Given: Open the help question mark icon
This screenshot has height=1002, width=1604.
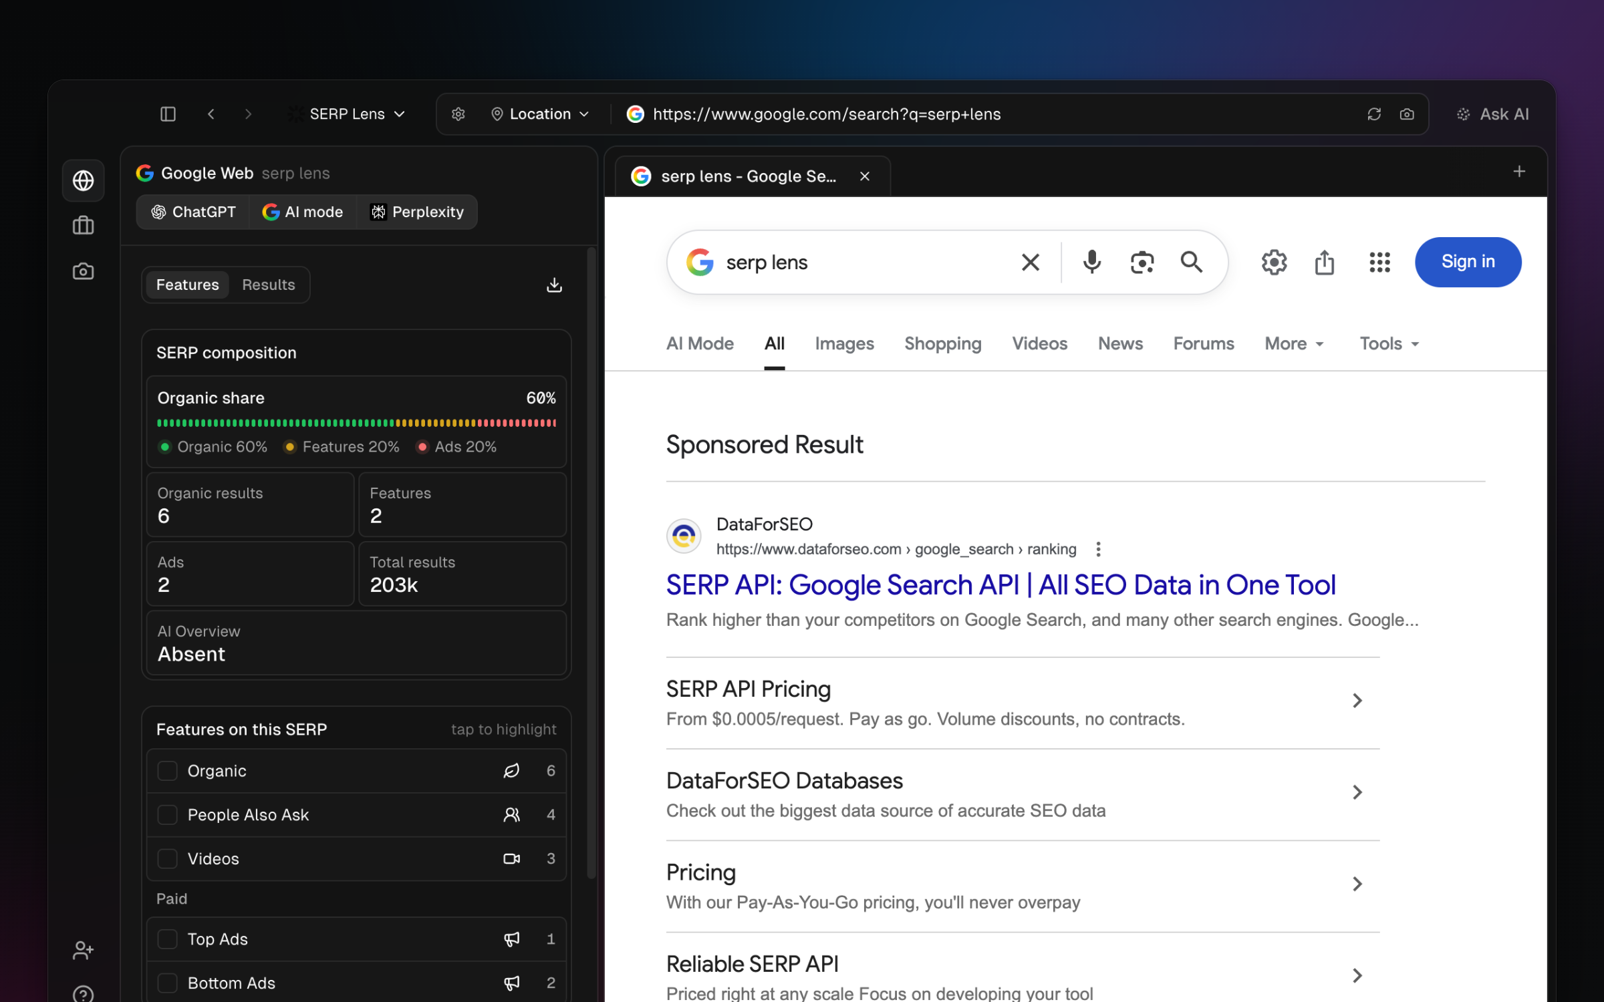Looking at the screenshot, I should [84, 995].
